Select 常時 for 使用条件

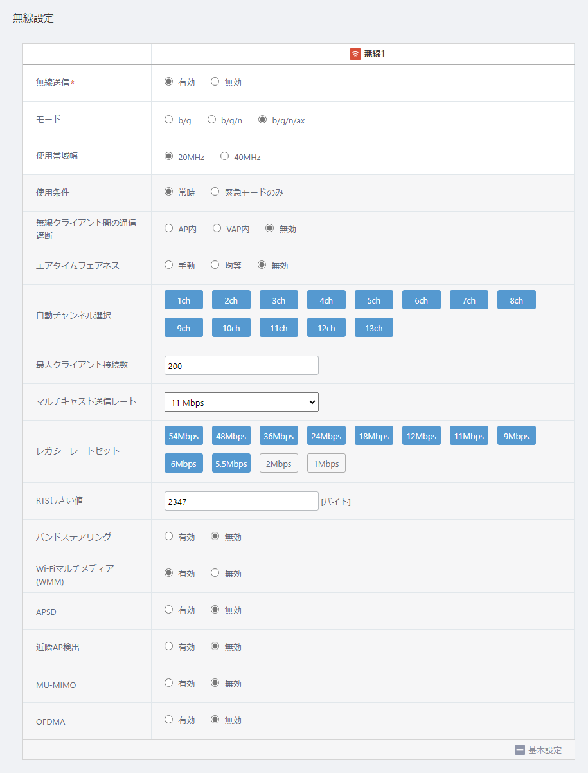pyautogui.click(x=169, y=192)
